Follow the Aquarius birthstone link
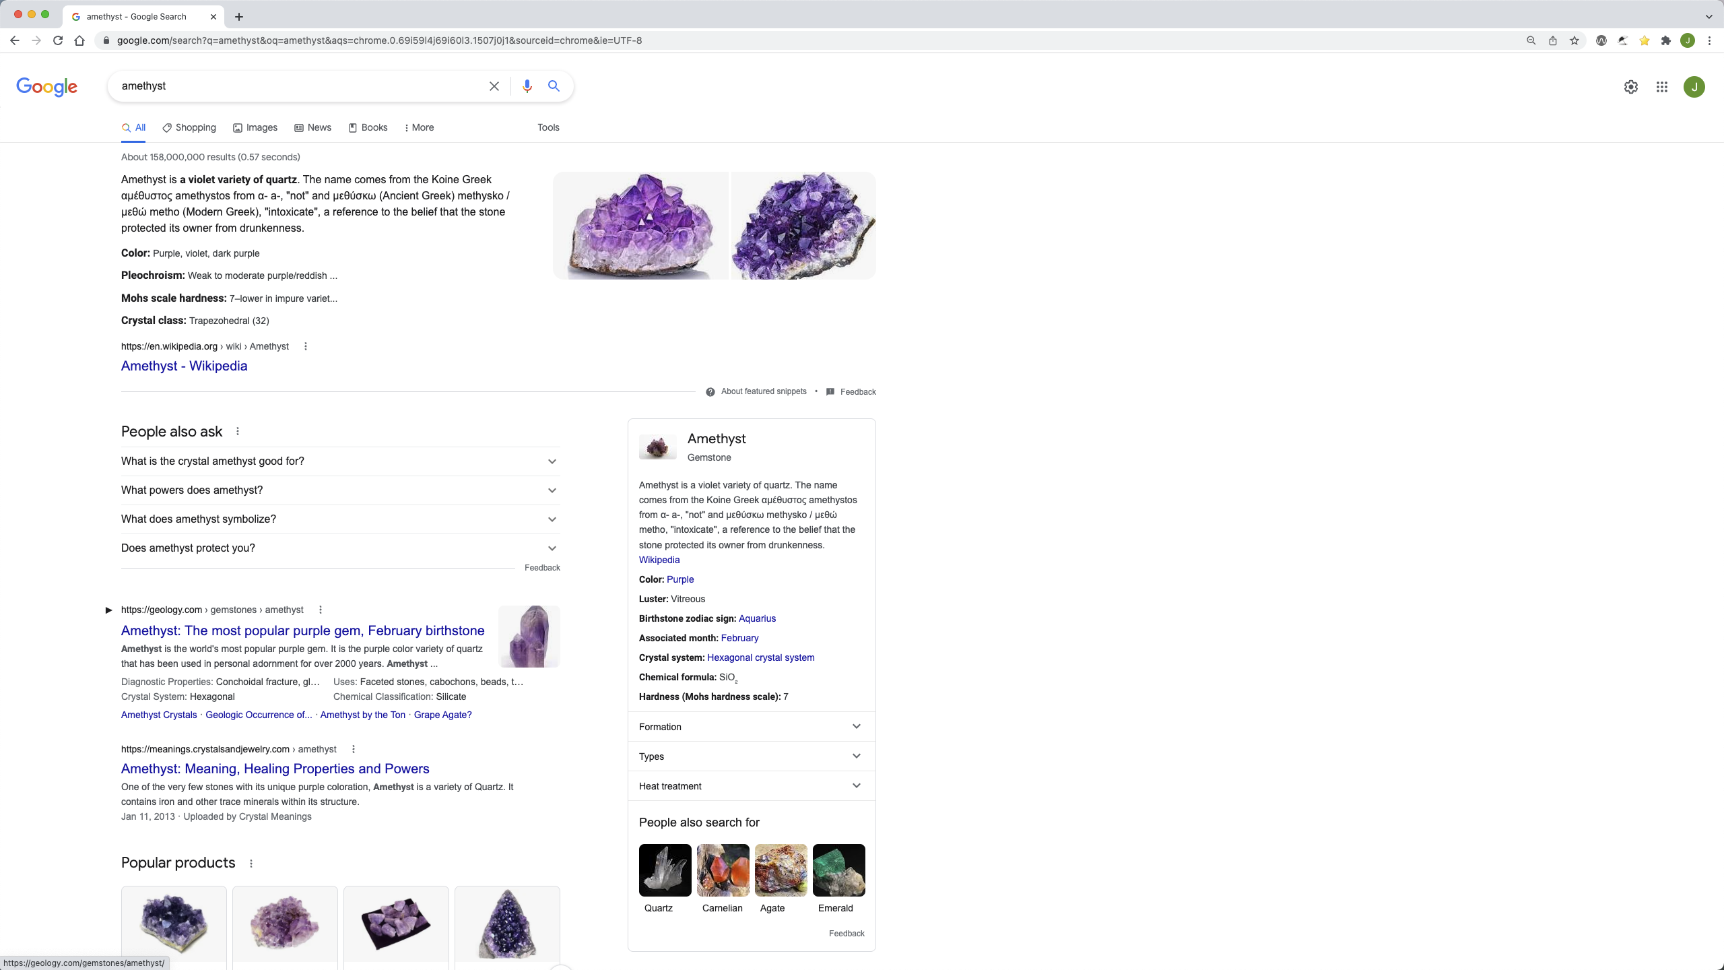Screen dimensions: 1724x970 pos(757,618)
